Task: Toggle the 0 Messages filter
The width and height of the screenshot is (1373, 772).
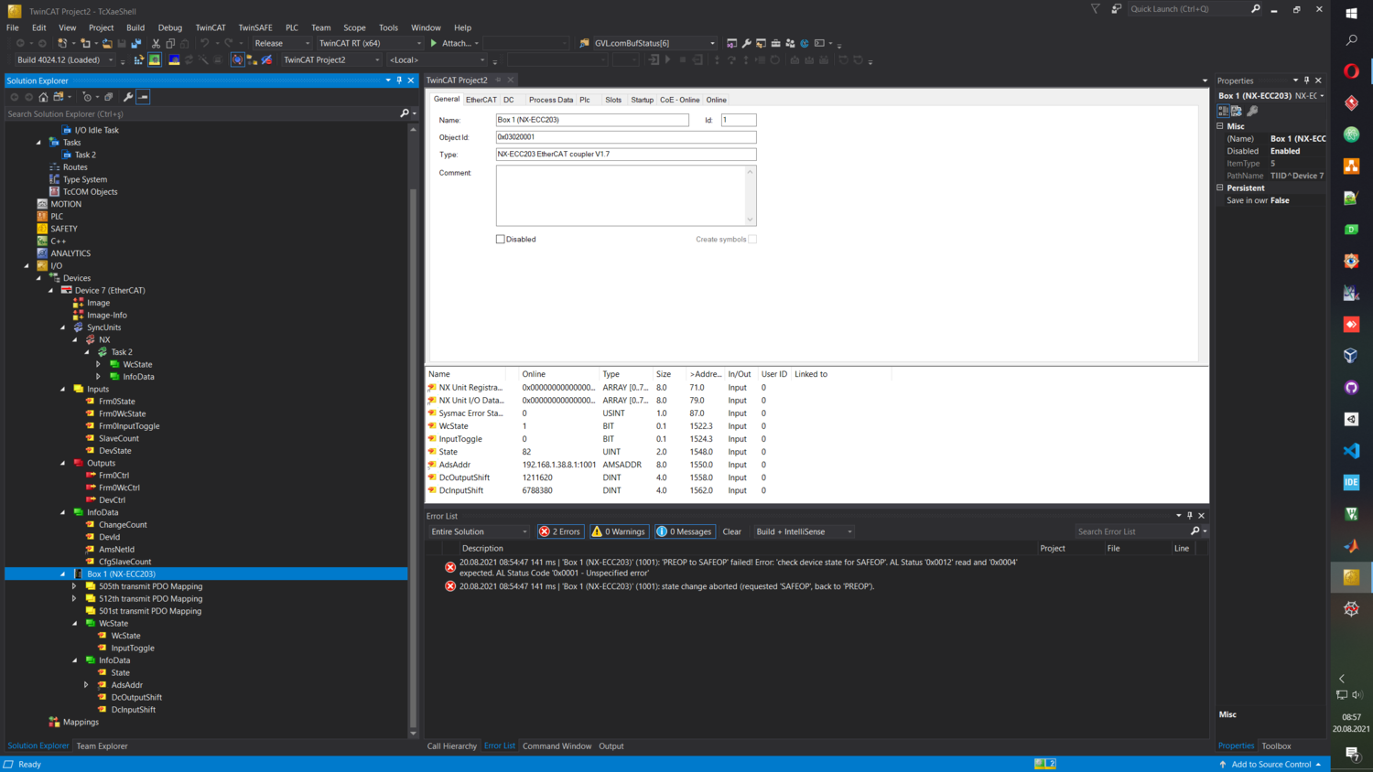Action: click(685, 531)
